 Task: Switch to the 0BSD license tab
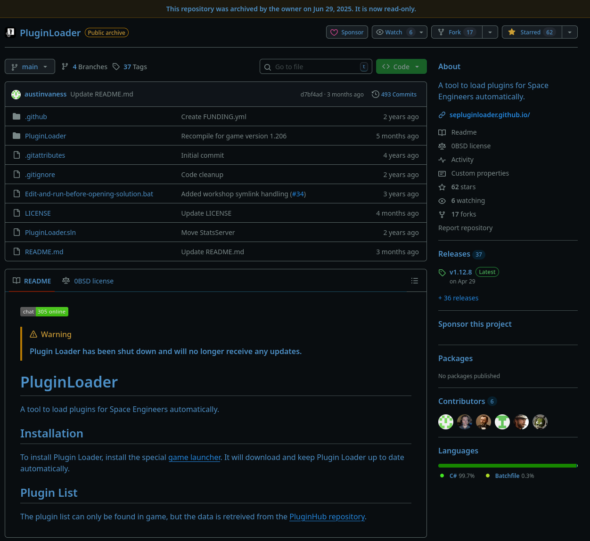tap(88, 281)
